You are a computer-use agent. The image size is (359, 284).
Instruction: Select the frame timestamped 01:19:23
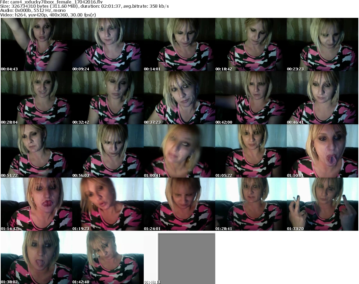[108, 204]
